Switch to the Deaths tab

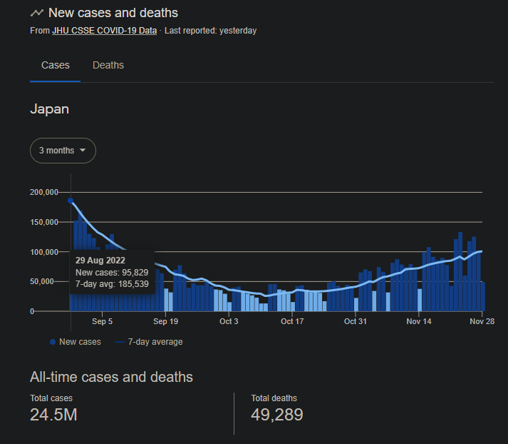pyautogui.click(x=108, y=65)
